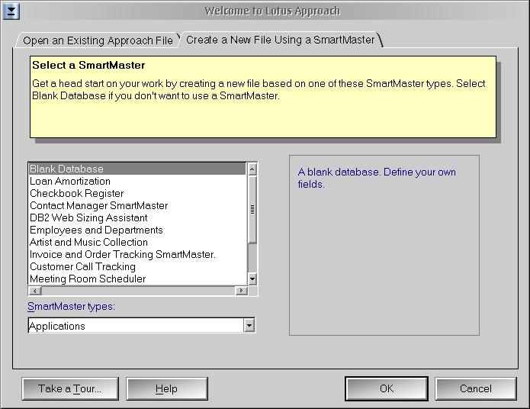Viewport: 530px width, 409px height.
Task: Select Contact Manager SmartMaster entry
Action: (x=137, y=205)
